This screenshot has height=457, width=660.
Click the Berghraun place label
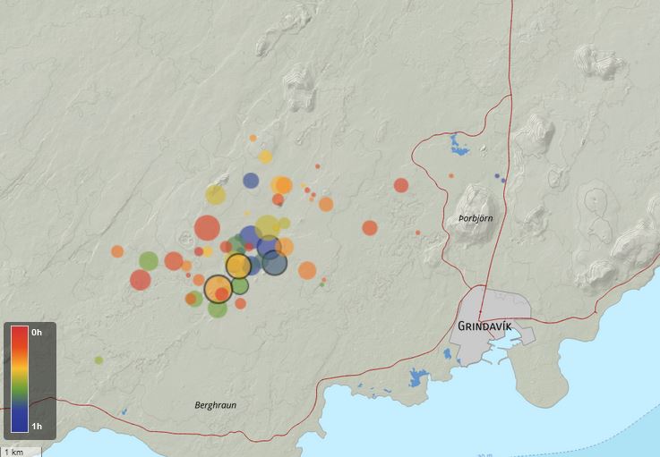tap(215, 405)
